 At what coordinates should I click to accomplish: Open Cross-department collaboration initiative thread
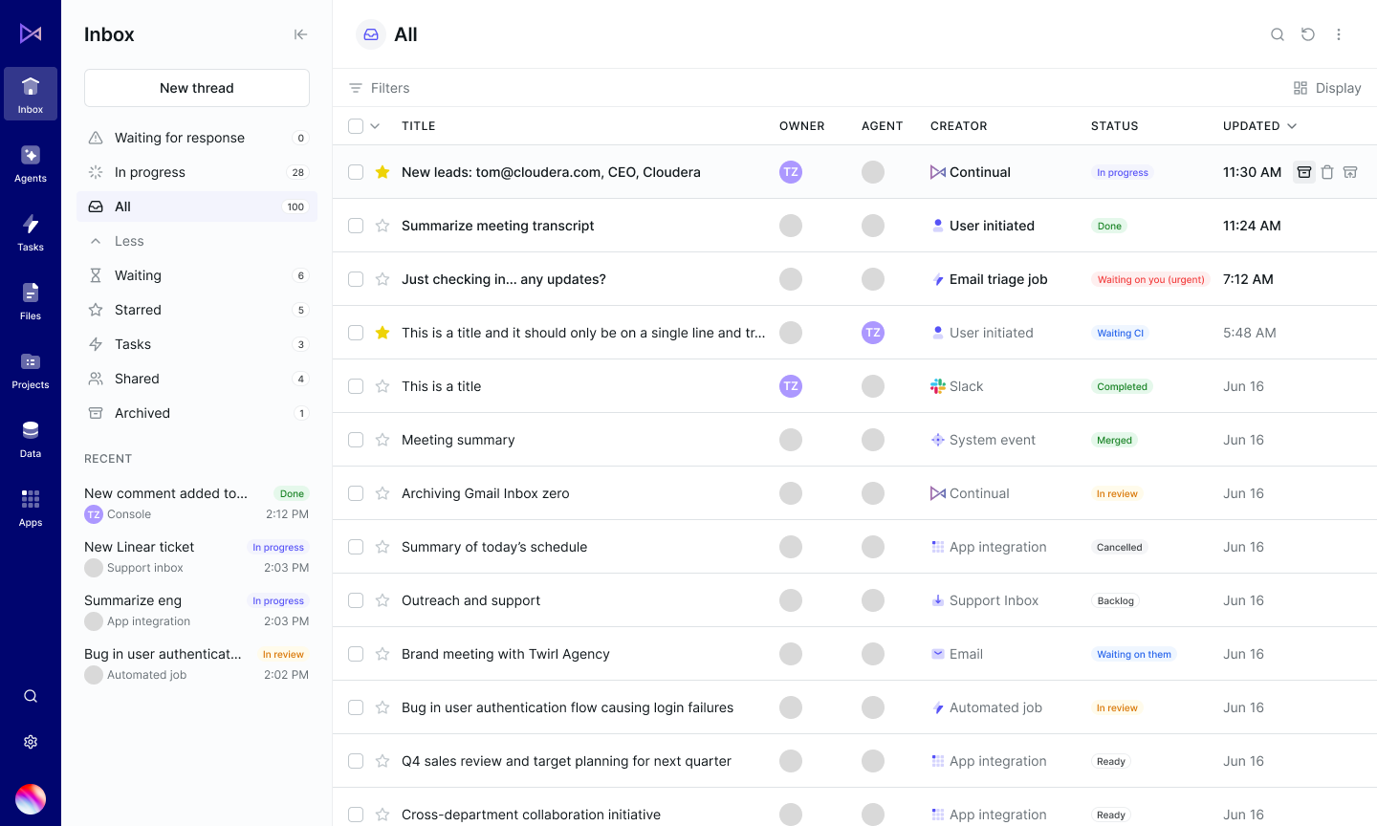pyautogui.click(x=531, y=815)
